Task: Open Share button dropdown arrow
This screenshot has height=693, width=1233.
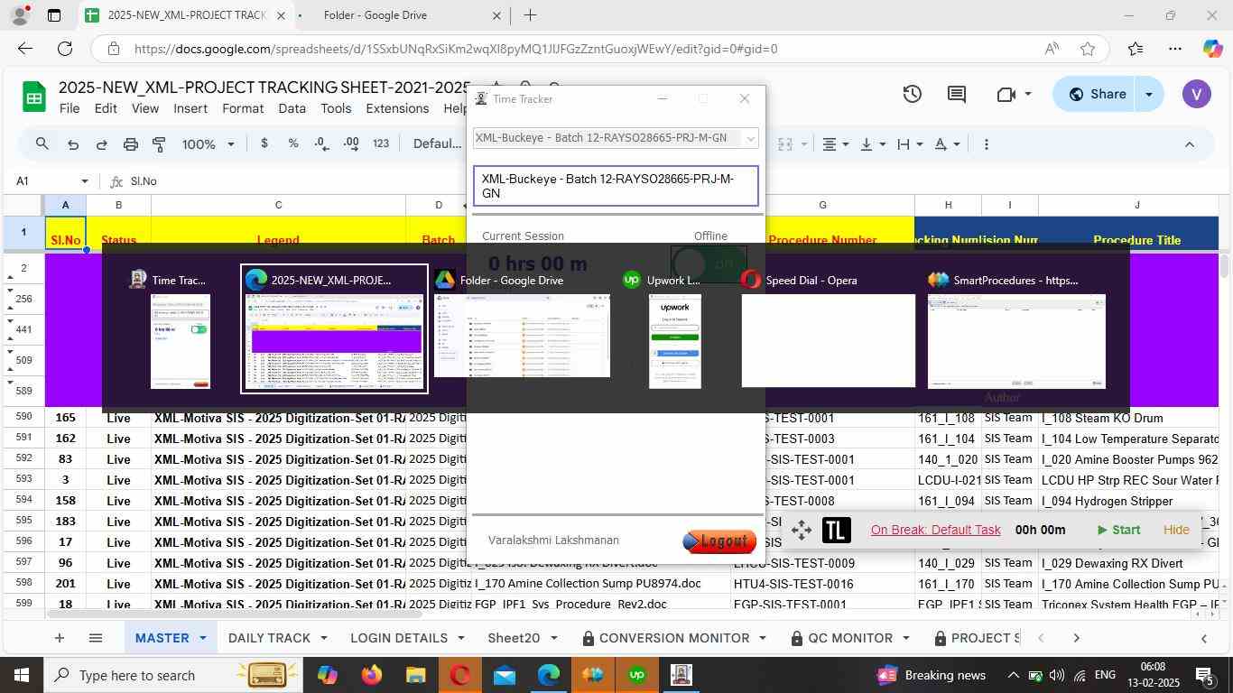Action: [x=1149, y=94]
